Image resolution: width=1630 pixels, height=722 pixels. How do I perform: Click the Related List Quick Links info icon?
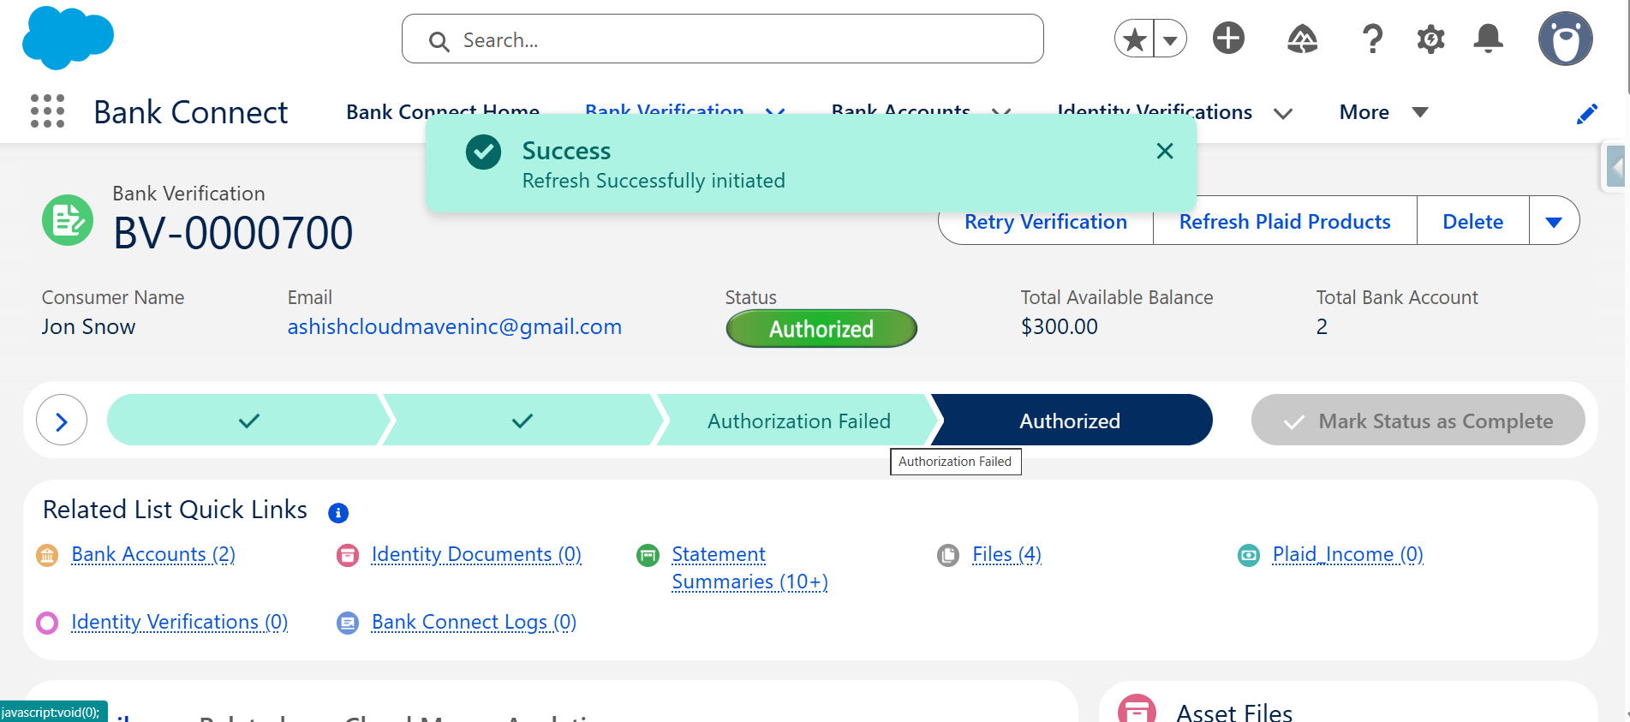(338, 513)
